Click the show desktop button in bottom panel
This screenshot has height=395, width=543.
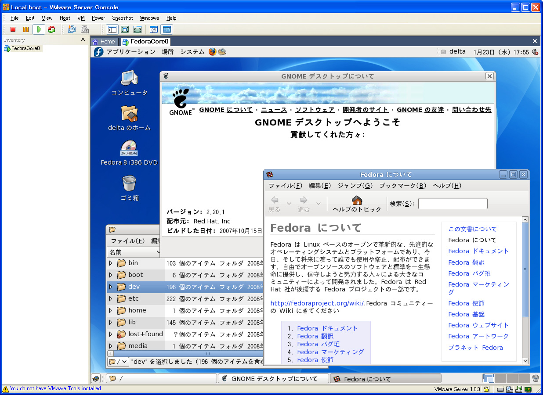[x=95, y=378]
